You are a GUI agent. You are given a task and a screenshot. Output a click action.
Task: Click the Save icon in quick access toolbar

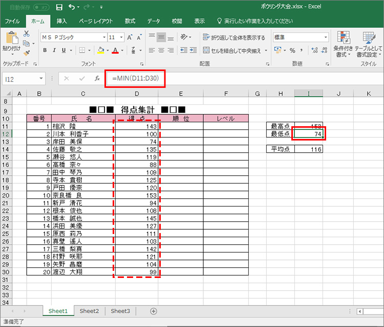click(59, 8)
